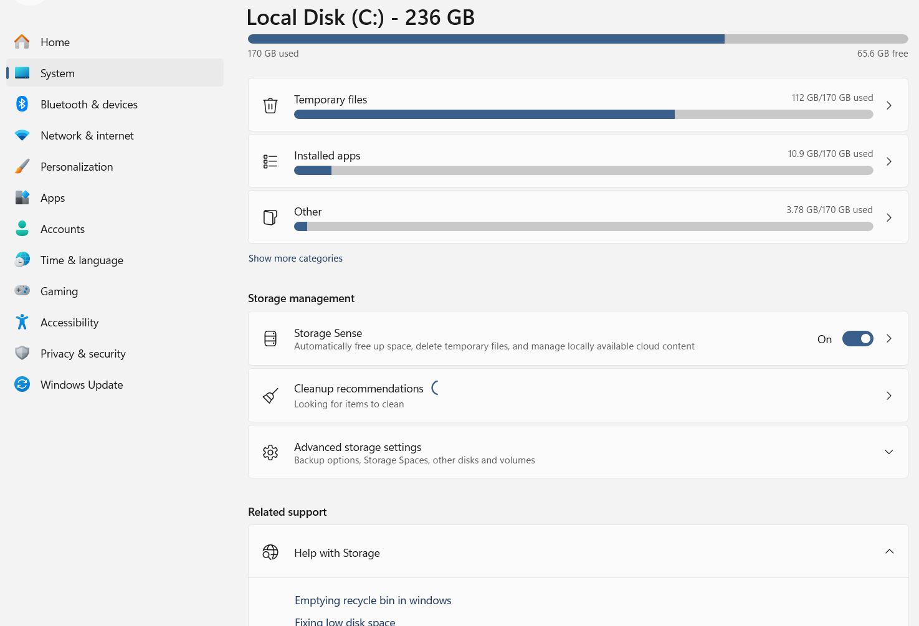Click the Cleanup recommendations title
The image size is (919, 626).
[359, 389]
